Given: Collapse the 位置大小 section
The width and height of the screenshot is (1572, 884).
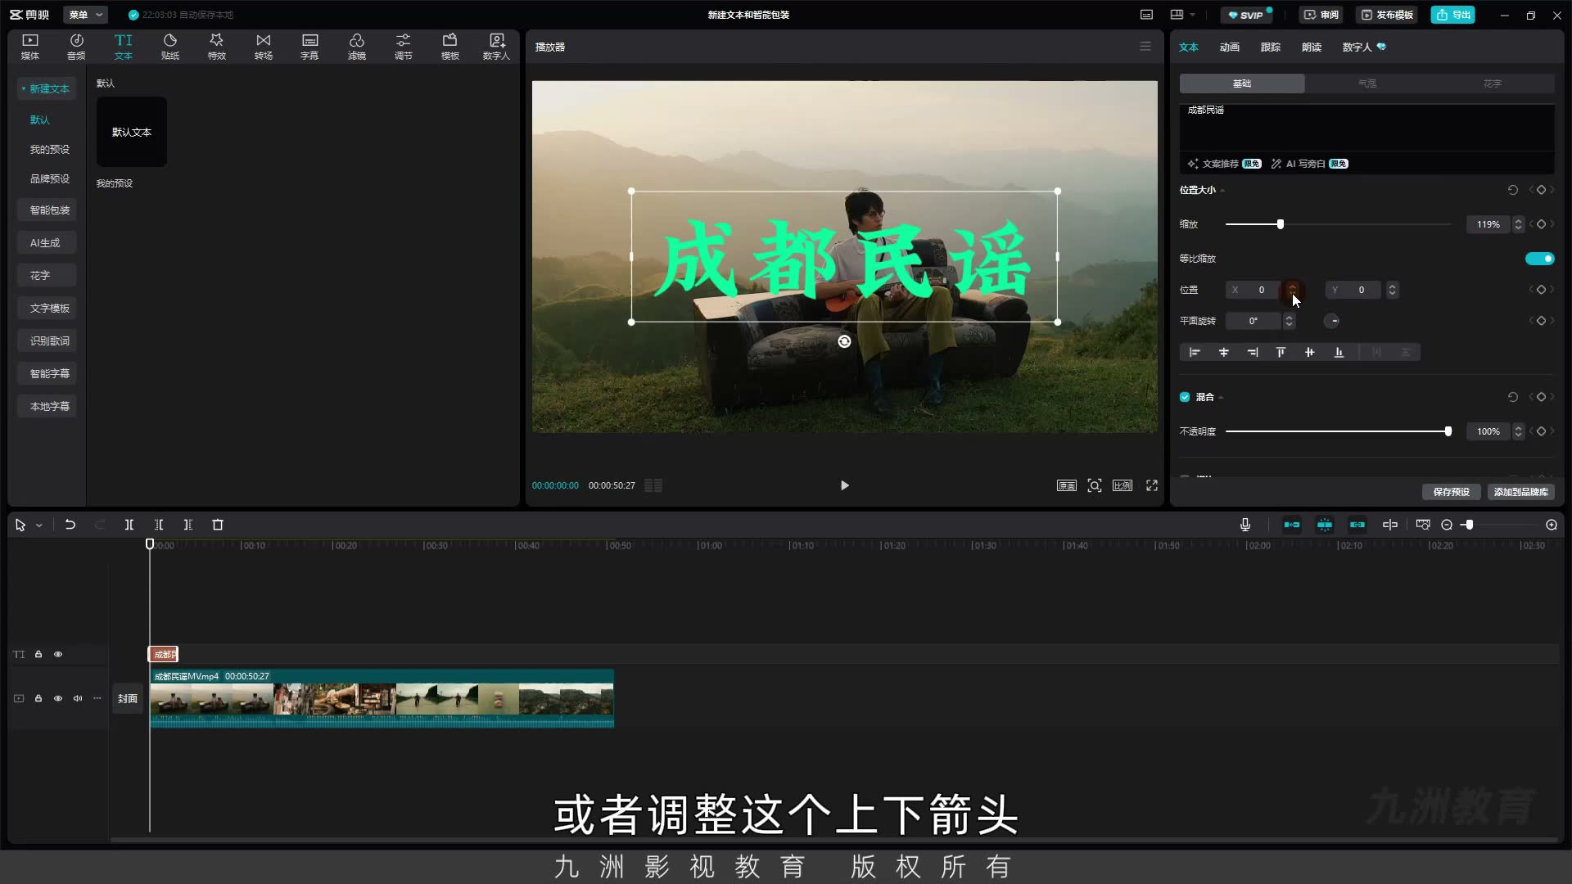Looking at the screenshot, I should 1222,191.
